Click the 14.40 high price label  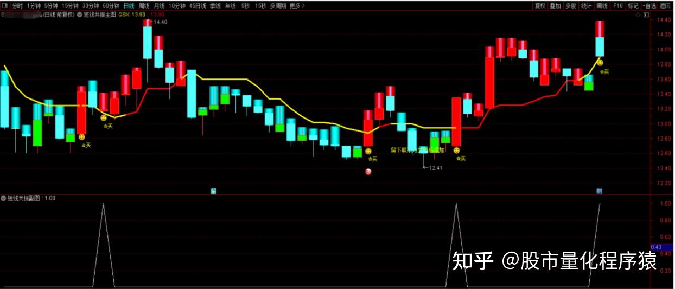click(x=160, y=22)
